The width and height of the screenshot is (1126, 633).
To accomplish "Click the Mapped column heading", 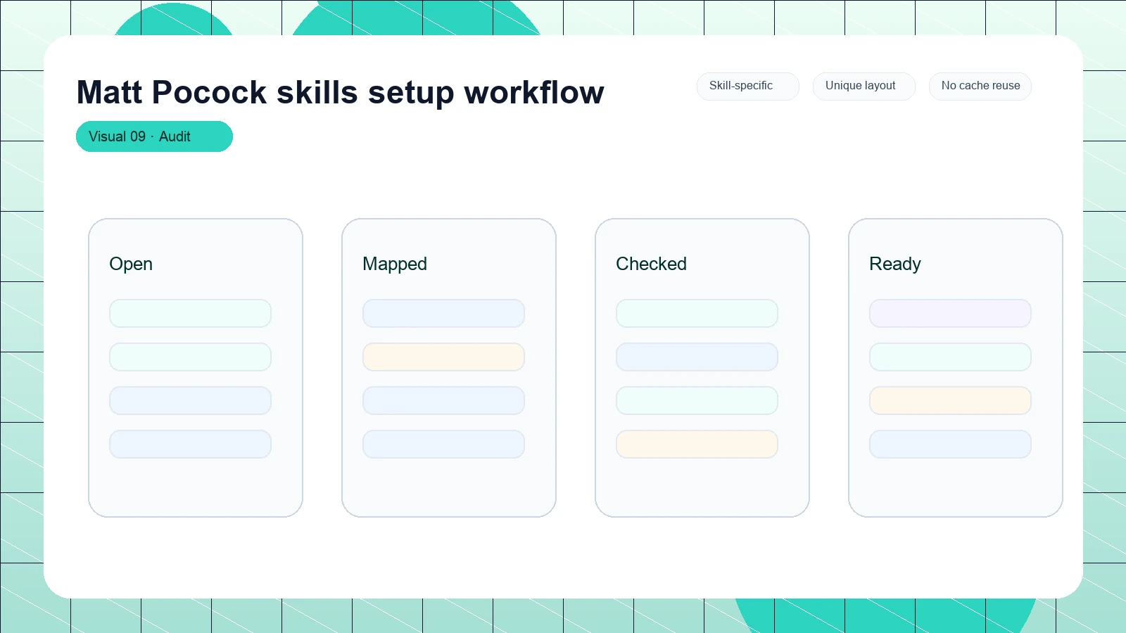I will pyautogui.click(x=395, y=264).
